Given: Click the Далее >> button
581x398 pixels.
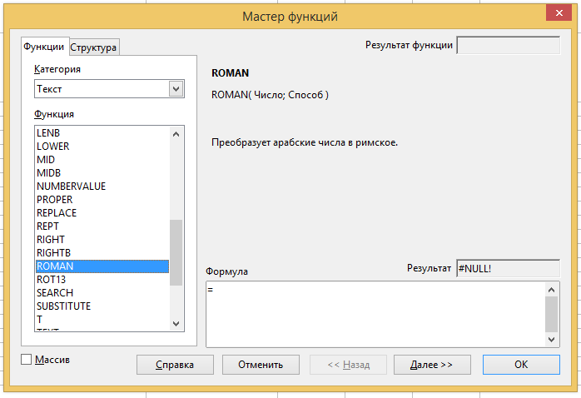Looking at the screenshot, I should tap(432, 365).
